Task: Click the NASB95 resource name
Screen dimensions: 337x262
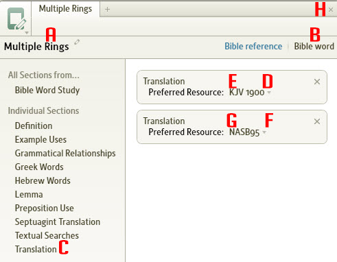Action: (x=244, y=132)
